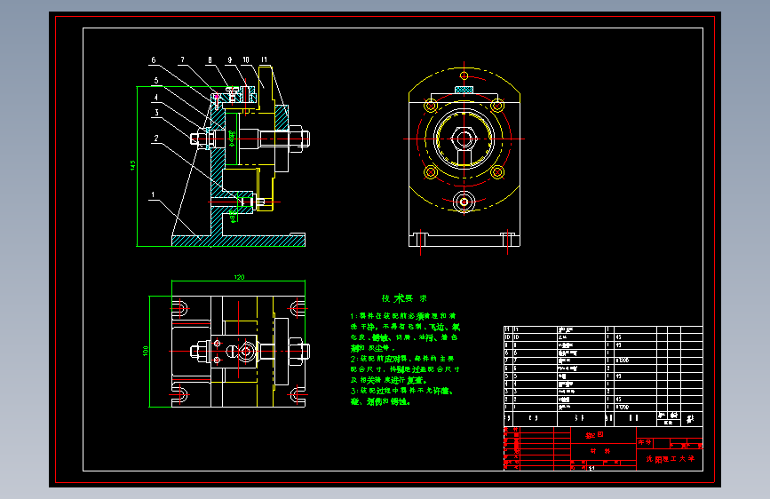Select the 材料 label in title block
The height and width of the screenshot is (499, 770).
600,451
